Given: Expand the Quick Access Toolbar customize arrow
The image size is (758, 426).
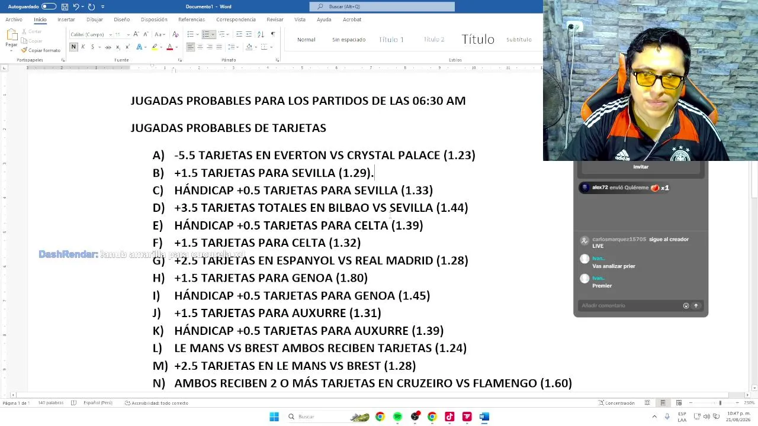Looking at the screenshot, I should 102,7.
